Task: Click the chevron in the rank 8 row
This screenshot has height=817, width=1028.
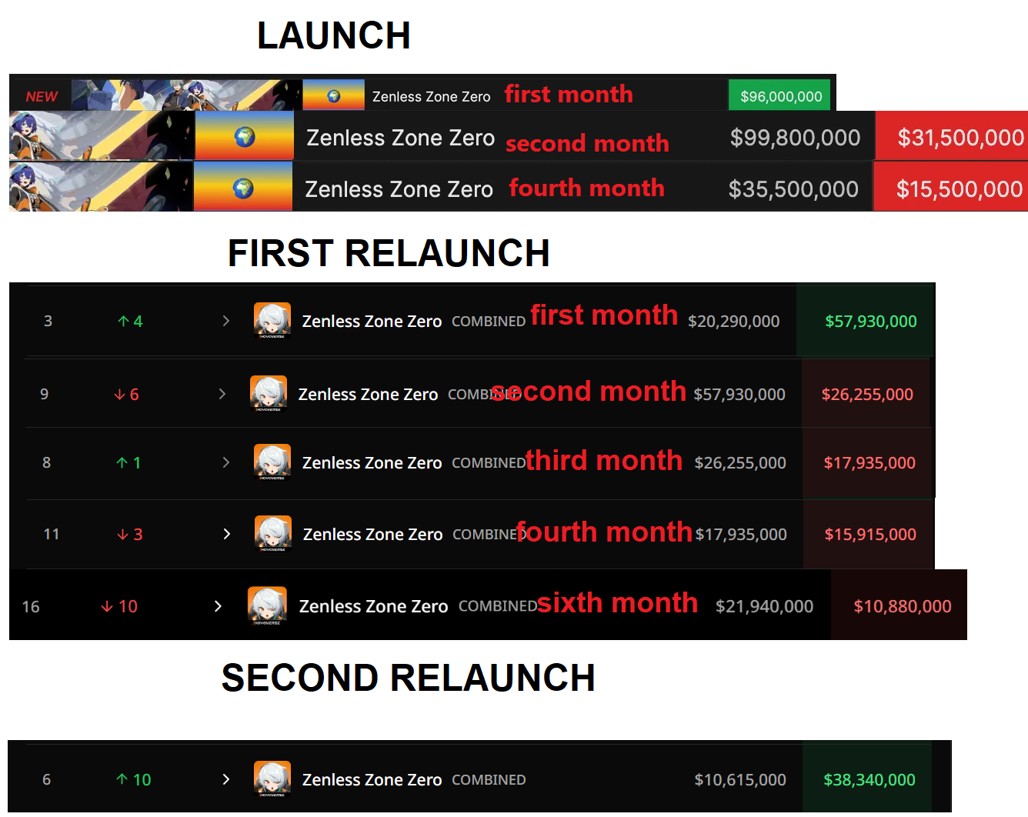Action: click(x=226, y=462)
